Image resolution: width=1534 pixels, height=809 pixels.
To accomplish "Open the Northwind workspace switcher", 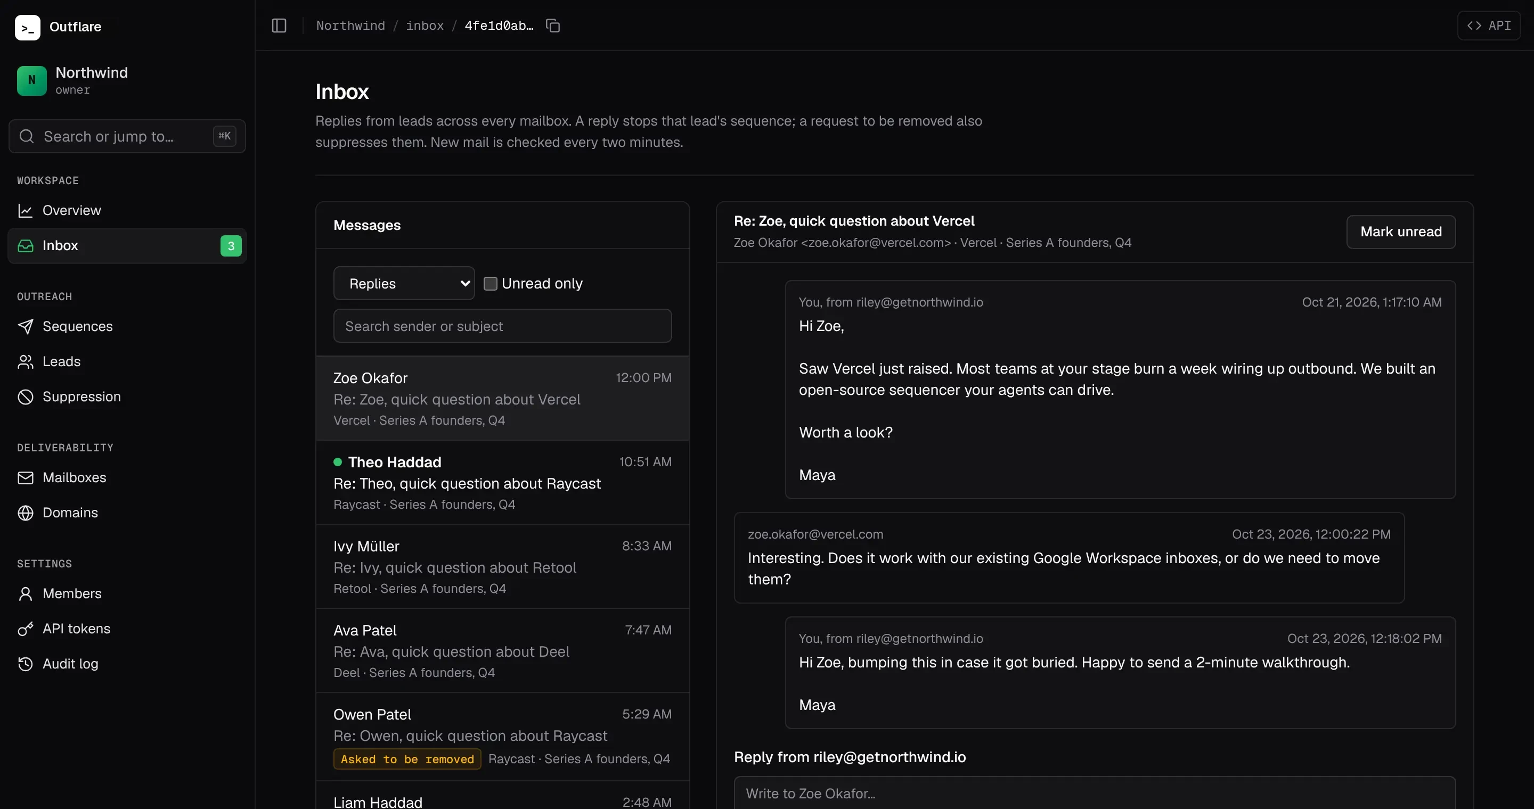I will [x=127, y=80].
